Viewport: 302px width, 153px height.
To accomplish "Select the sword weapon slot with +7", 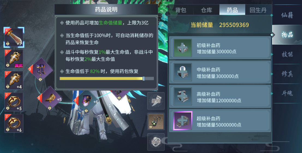I will [14, 37].
